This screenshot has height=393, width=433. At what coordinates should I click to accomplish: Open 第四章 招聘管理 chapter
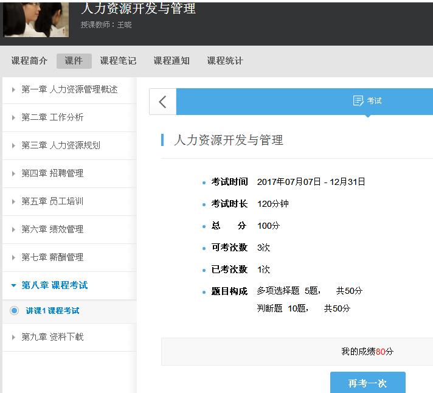point(52,173)
